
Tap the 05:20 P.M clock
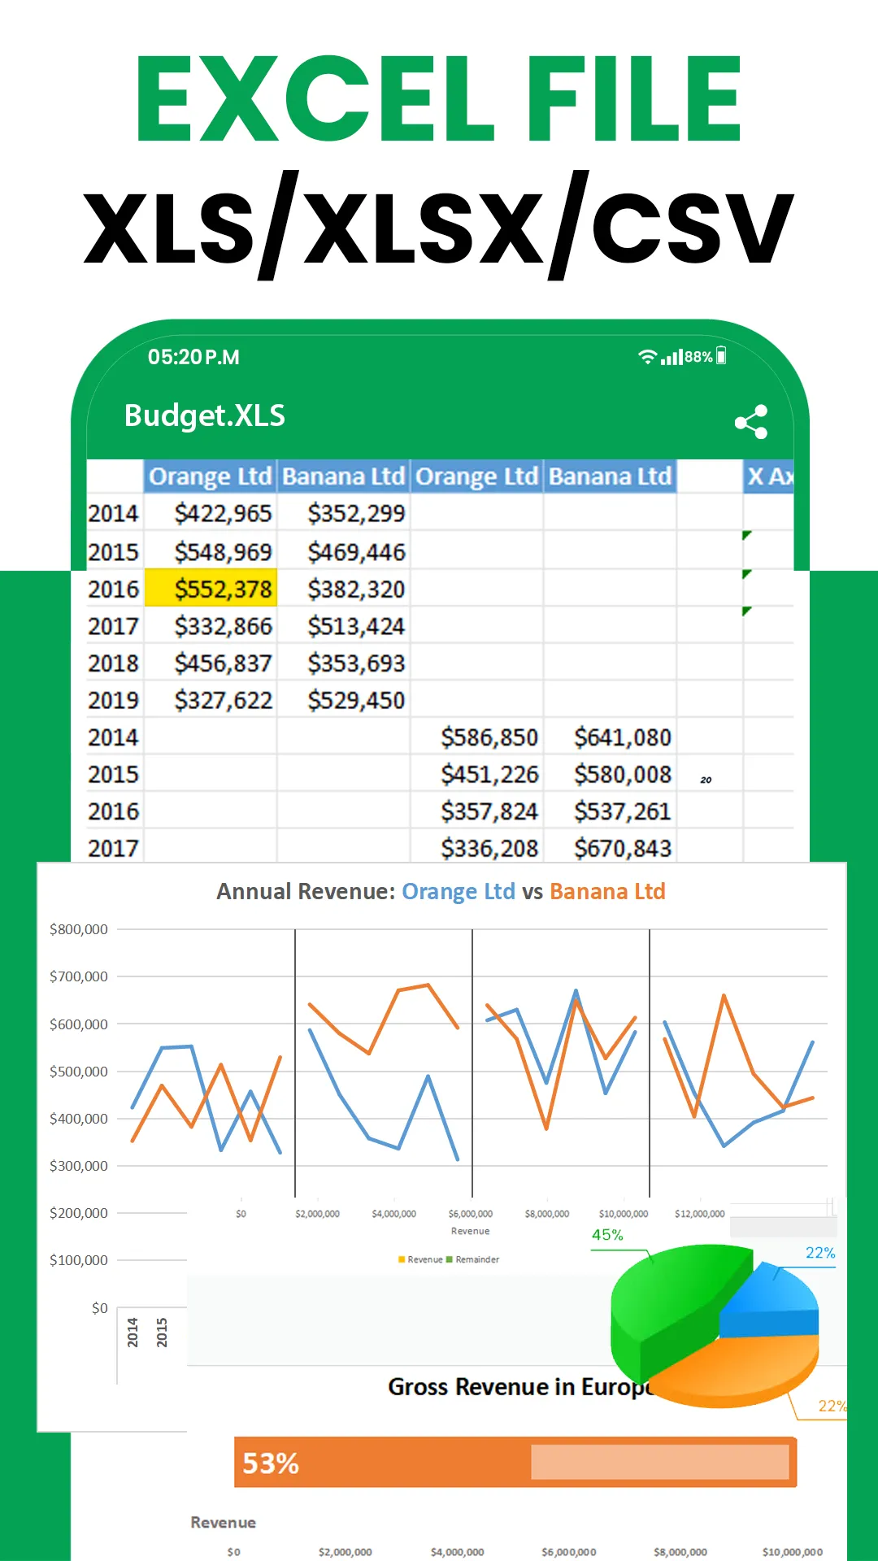pos(193,357)
